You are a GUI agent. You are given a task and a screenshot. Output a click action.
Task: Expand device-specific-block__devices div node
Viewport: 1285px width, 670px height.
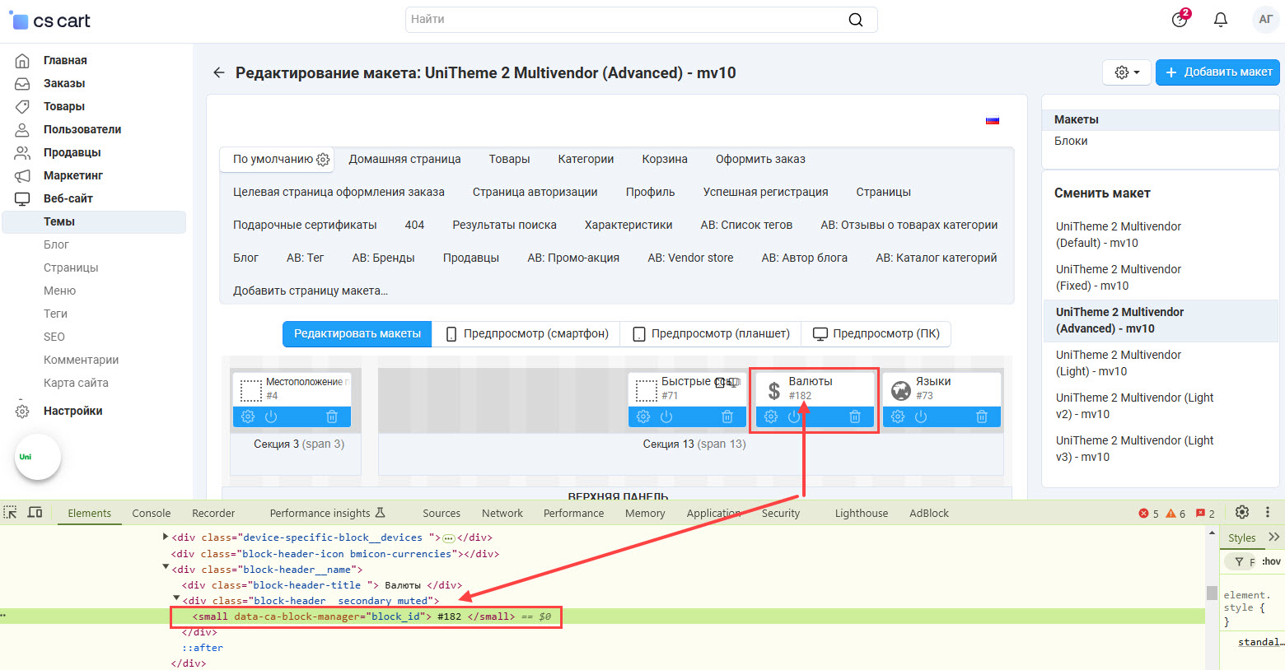tap(166, 537)
